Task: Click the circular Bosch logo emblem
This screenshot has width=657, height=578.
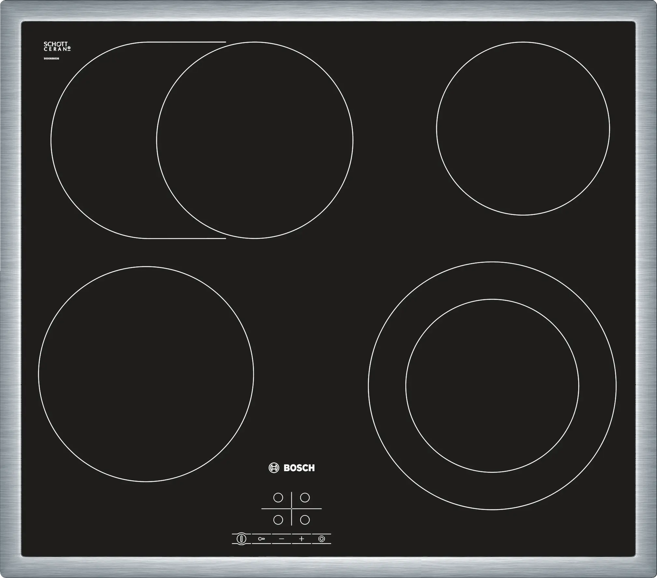Action: tap(274, 468)
